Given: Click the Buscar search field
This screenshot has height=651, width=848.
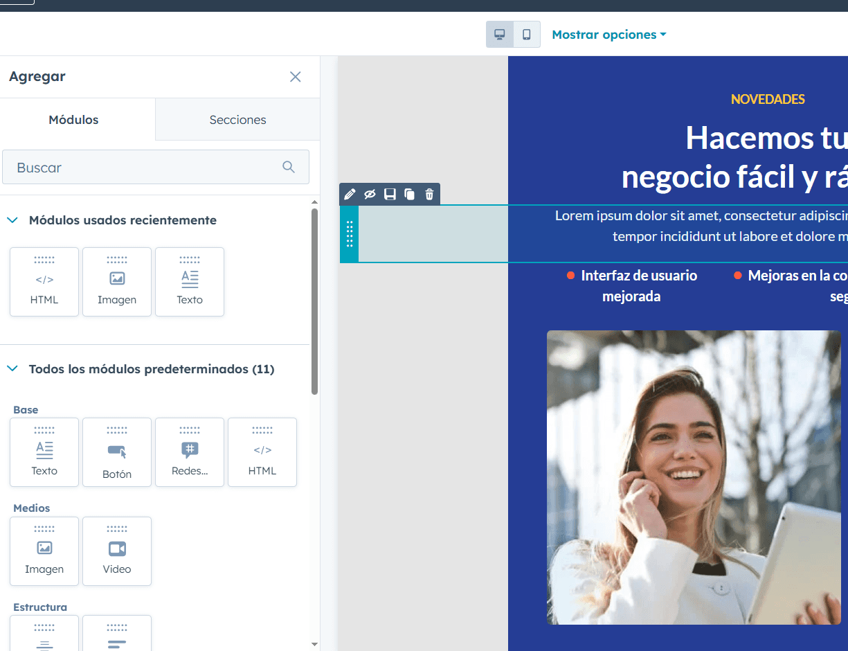Looking at the screenshot, I should (156, 168).
